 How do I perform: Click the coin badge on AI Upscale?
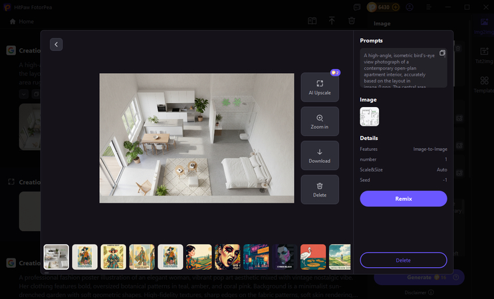335,72
